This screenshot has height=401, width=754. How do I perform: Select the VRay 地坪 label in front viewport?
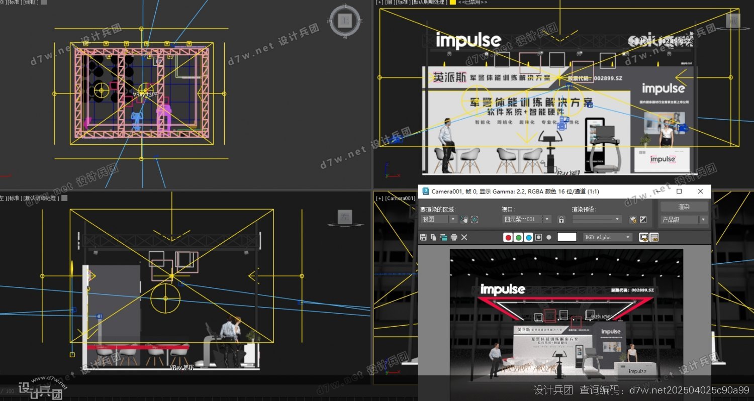(568, 172)
